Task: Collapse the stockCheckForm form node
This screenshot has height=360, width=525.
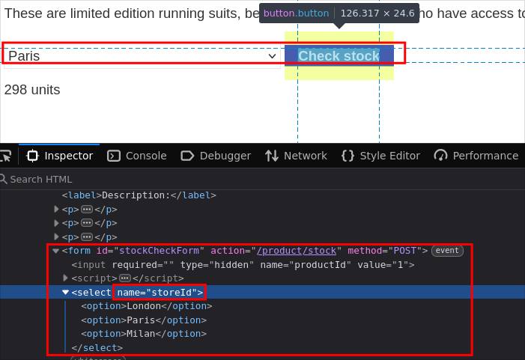Action: tap(56, 251)
